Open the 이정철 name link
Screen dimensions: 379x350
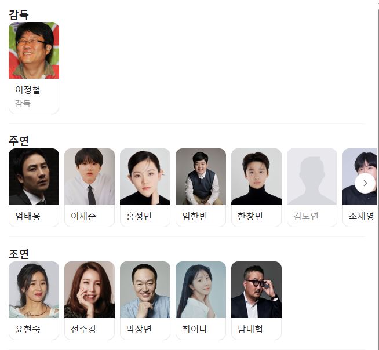[28, 90]
